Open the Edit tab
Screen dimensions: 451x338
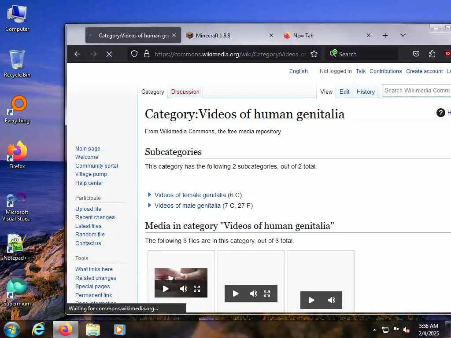pyautogui.click(x=344, y=92)
